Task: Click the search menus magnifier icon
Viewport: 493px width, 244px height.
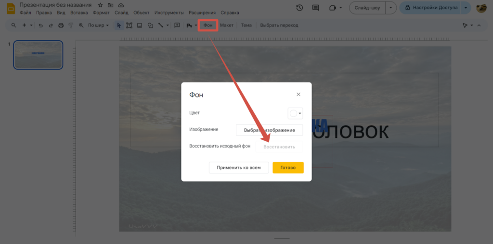Action: tap(13, 25)
